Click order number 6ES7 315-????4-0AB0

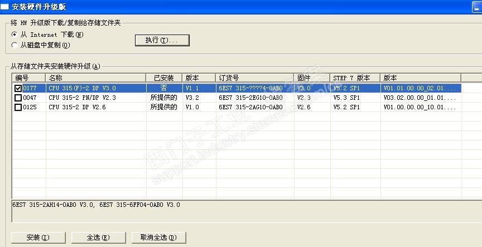point(250,88)
